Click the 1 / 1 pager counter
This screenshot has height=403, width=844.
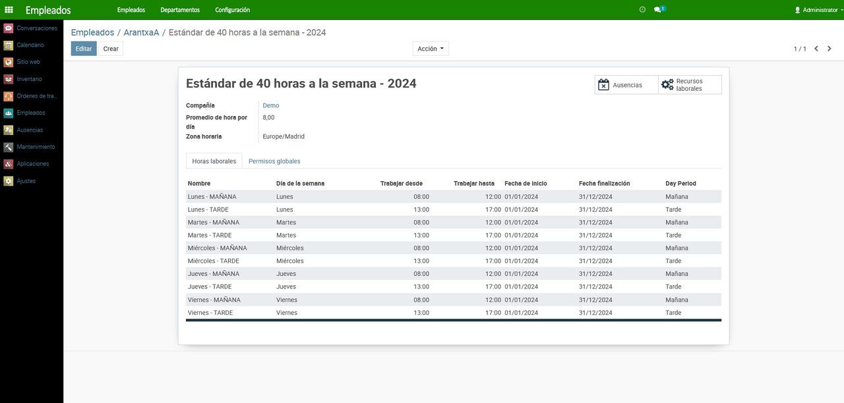coord(800,49)
